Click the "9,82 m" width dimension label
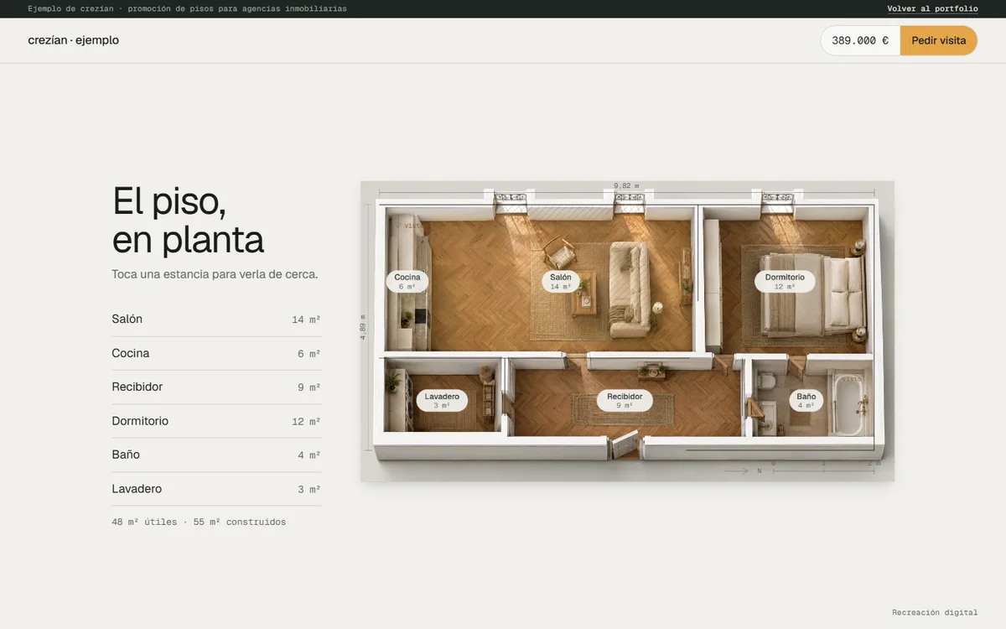1006x629 pixels. (x=626, y=186)
